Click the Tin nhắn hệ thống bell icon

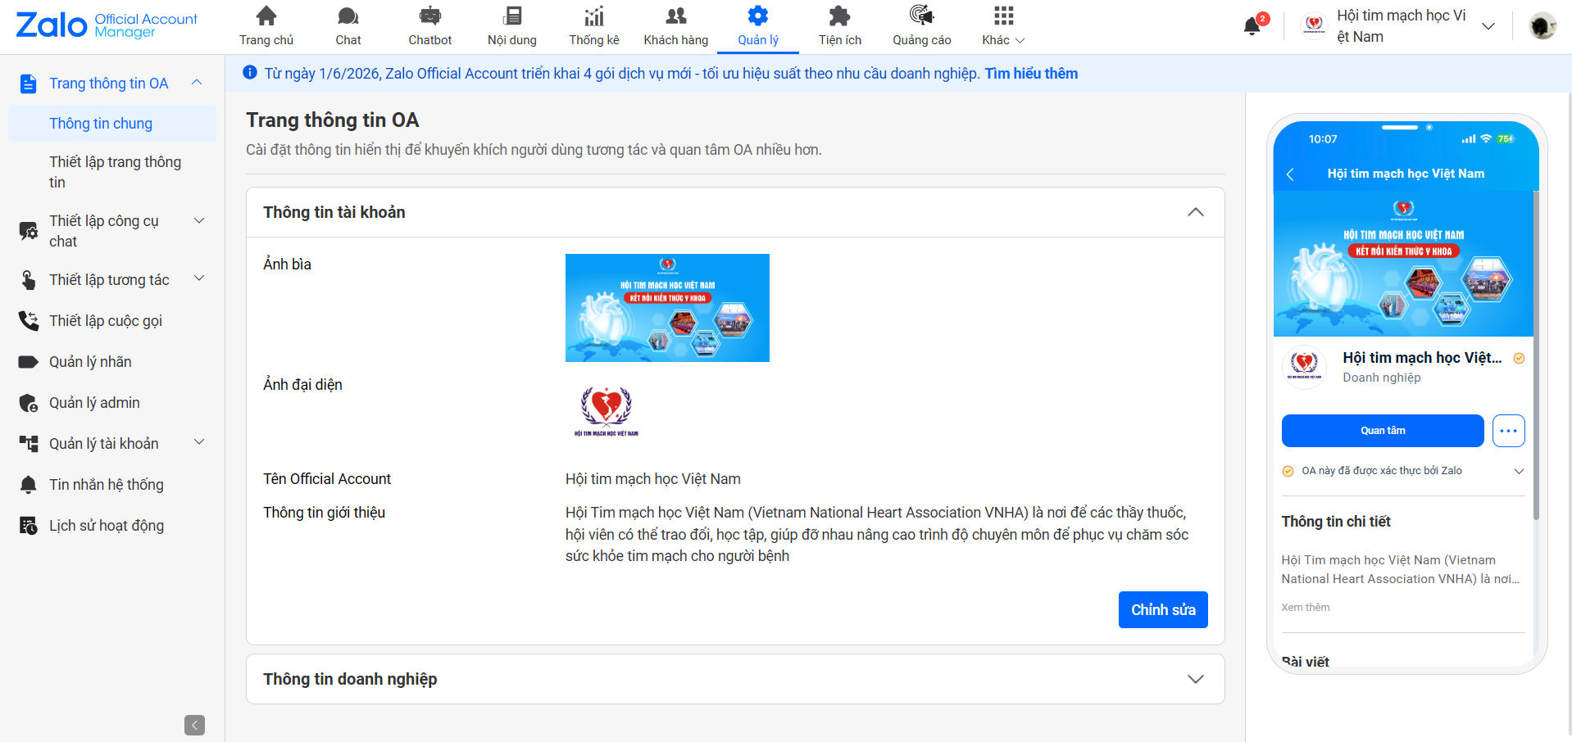[x=29, y=485]
